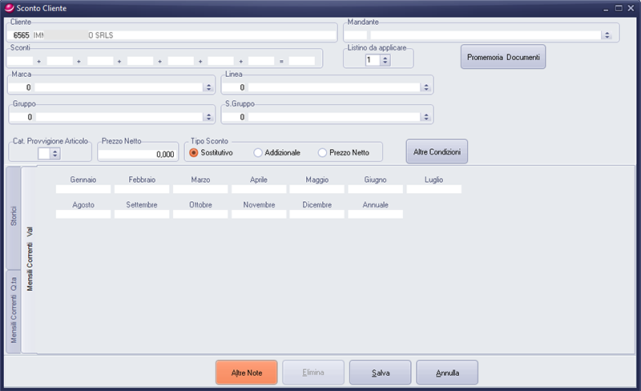Choose the Prezzo Netto radio option
The image size is (641, 391).
tap(322, 152)
